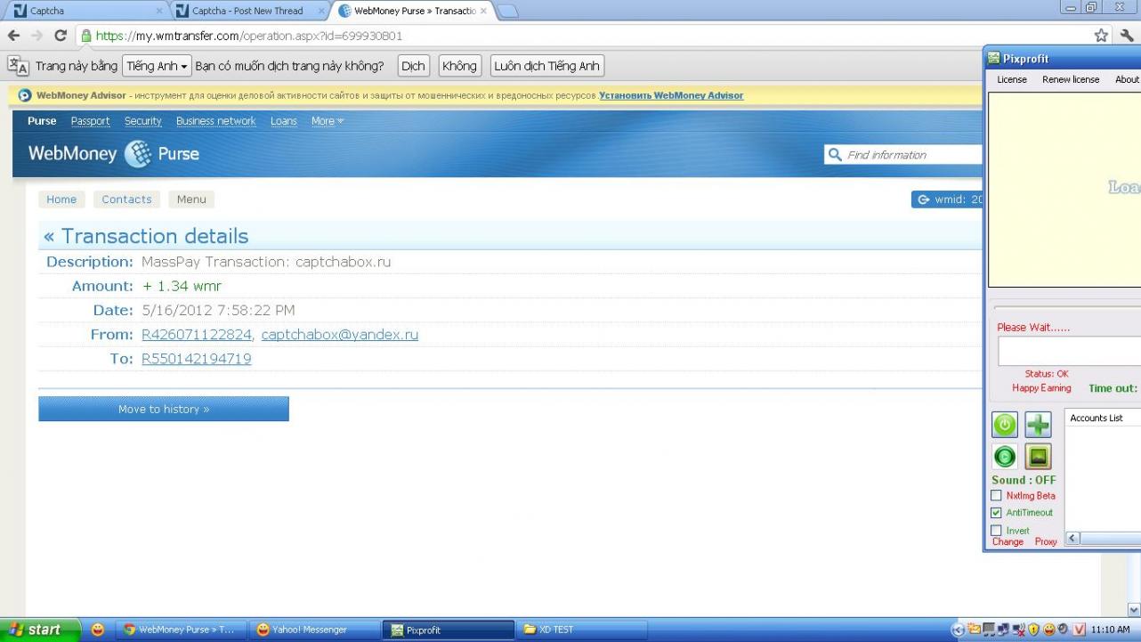
Task: Click the Yahoo smiley icon in system tray
Action: [x=1048, y=630]
